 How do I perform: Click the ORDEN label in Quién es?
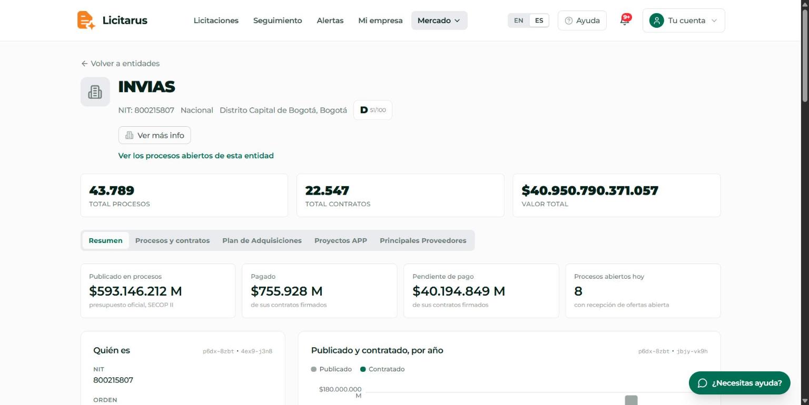(105, 400)
